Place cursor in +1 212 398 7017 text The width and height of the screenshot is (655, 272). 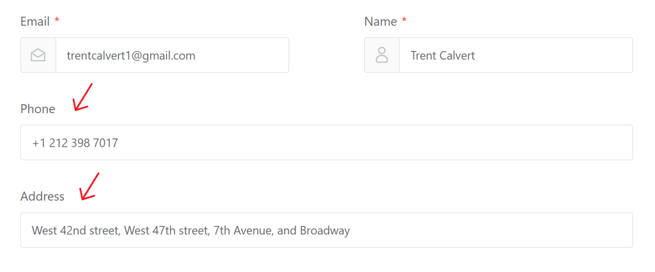point(75,143)
